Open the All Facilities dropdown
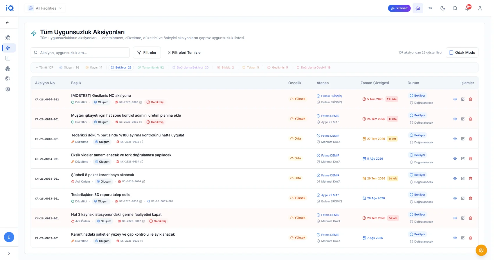The width and height of the screenshot is (495, 260). (x=45, y=8)
